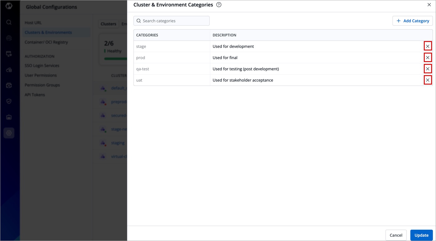This screenshot has height=241, width=436.
Task: Open help icon beside Categories title
Action: coord(218,5)
